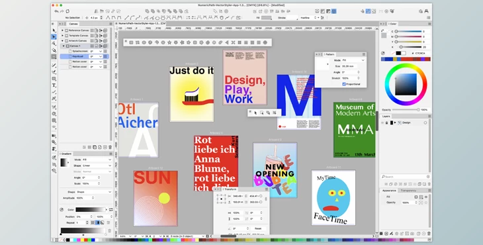This screenshot has height=245, width=483.
Task: Delete the gradient stop with trash icon
Action: click(x=110, y=230)
